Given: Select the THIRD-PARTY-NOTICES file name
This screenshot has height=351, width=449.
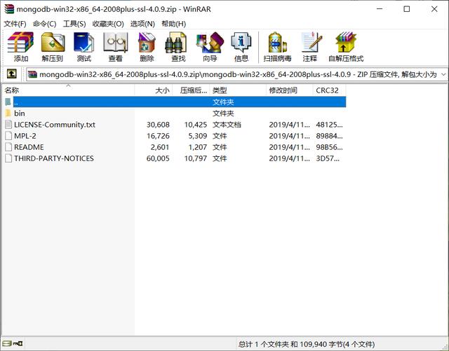Looking at the screenshot, I should tap(54, 158).
